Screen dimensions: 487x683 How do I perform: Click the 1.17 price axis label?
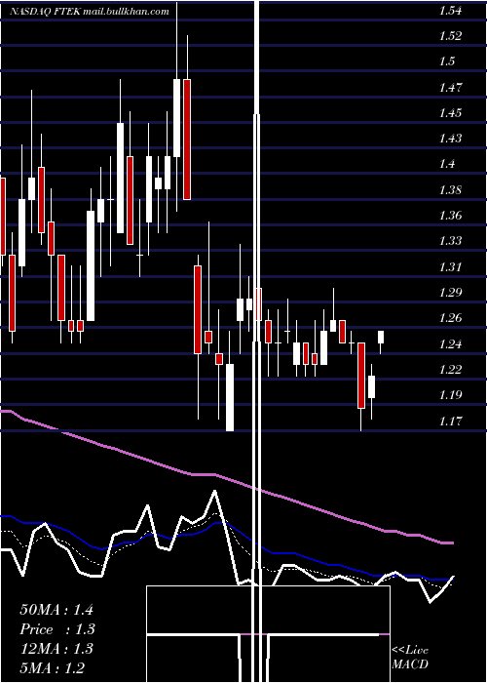(x=450, y=422)
